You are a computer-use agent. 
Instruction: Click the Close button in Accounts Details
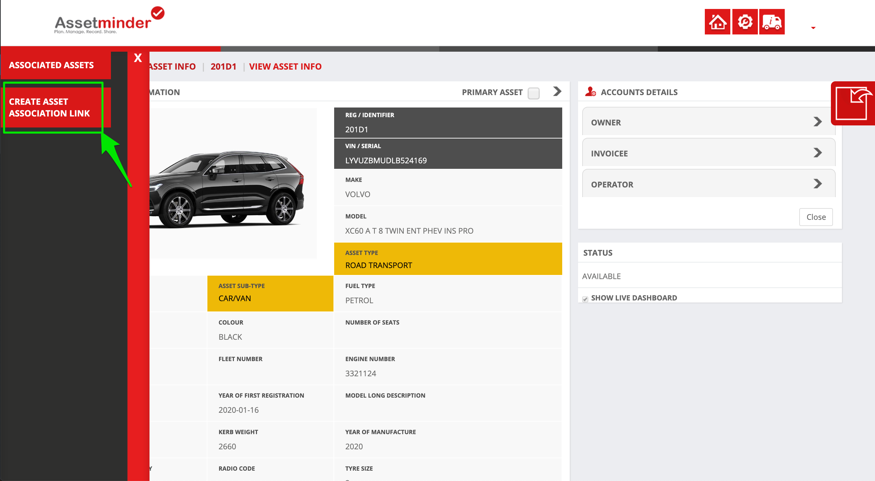[x=816, y=217]
